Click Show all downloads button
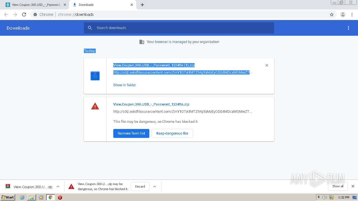 coord(338,186)
